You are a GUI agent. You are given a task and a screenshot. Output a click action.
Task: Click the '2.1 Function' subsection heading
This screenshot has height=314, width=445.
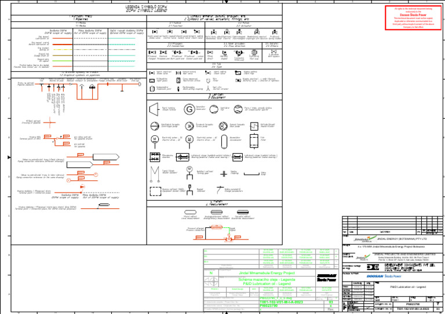[175, 26]
